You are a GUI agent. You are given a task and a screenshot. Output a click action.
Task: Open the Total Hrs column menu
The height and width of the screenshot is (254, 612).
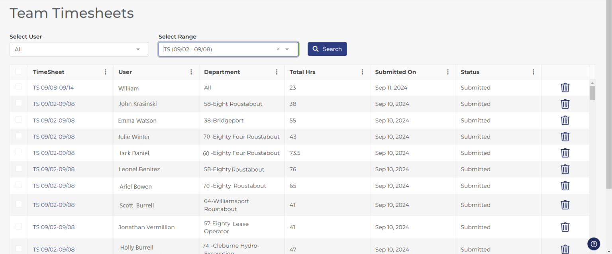362,72
